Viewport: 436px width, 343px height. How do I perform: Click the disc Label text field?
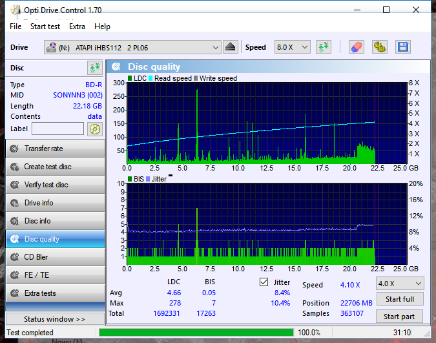point(58,129)
